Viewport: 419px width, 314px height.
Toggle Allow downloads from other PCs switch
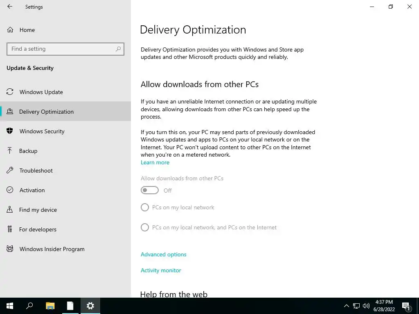150,190
